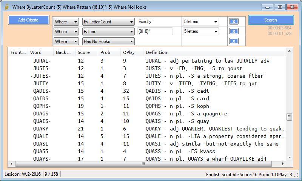Open the Where dropdown beside By Letter Count
The height and width of the screenshot is (181, 302).
pyautogui.click(x=66, y=22)
